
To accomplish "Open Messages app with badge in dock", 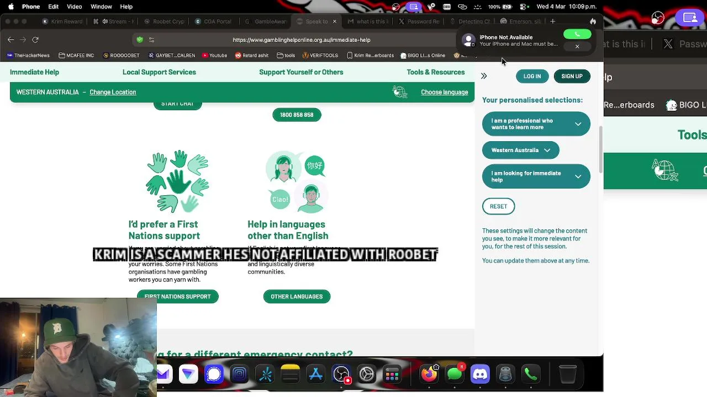I will pos(455,374).
